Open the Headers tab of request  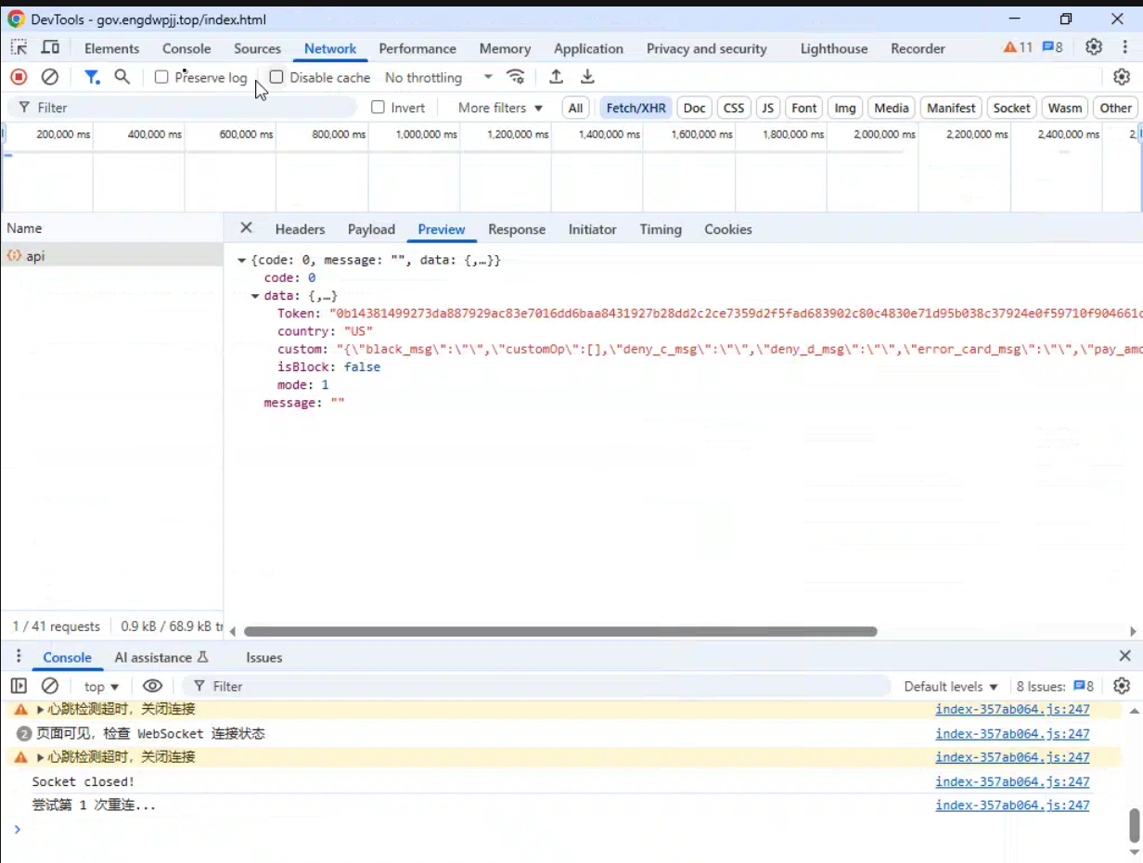click(x=300, y=229)
